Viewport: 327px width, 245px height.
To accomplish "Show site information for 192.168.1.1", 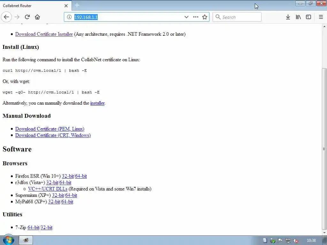I will click(69, 17).
